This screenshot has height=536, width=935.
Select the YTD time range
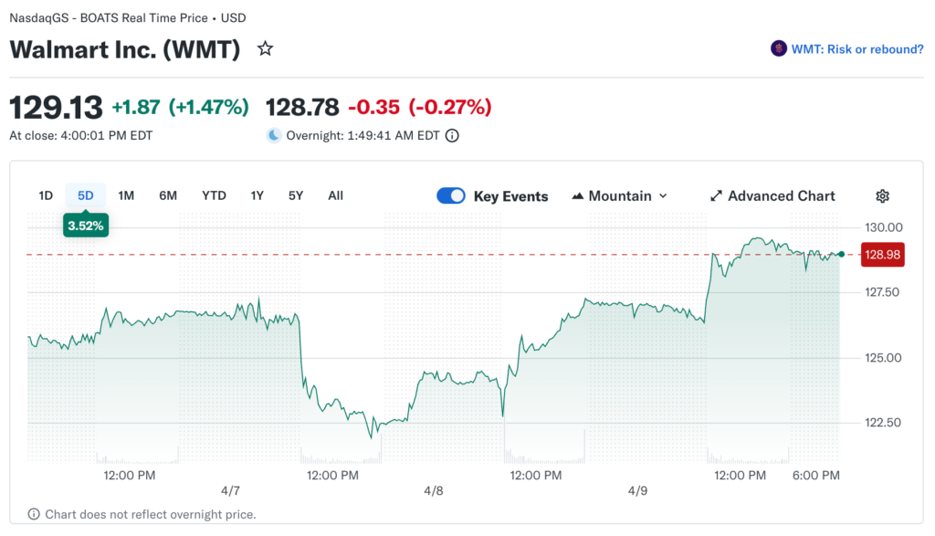[x=214, y=195]
